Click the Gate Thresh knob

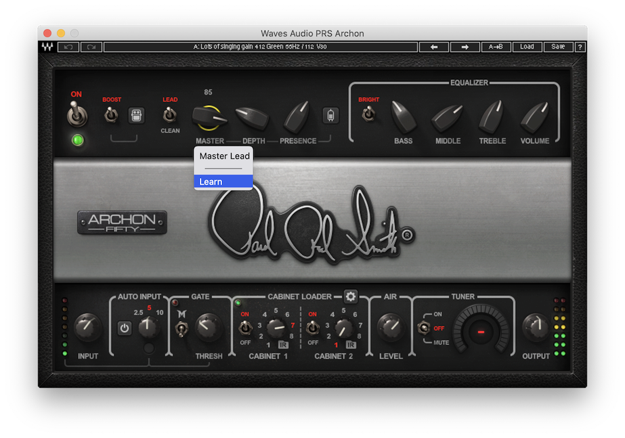click(208, 327)
